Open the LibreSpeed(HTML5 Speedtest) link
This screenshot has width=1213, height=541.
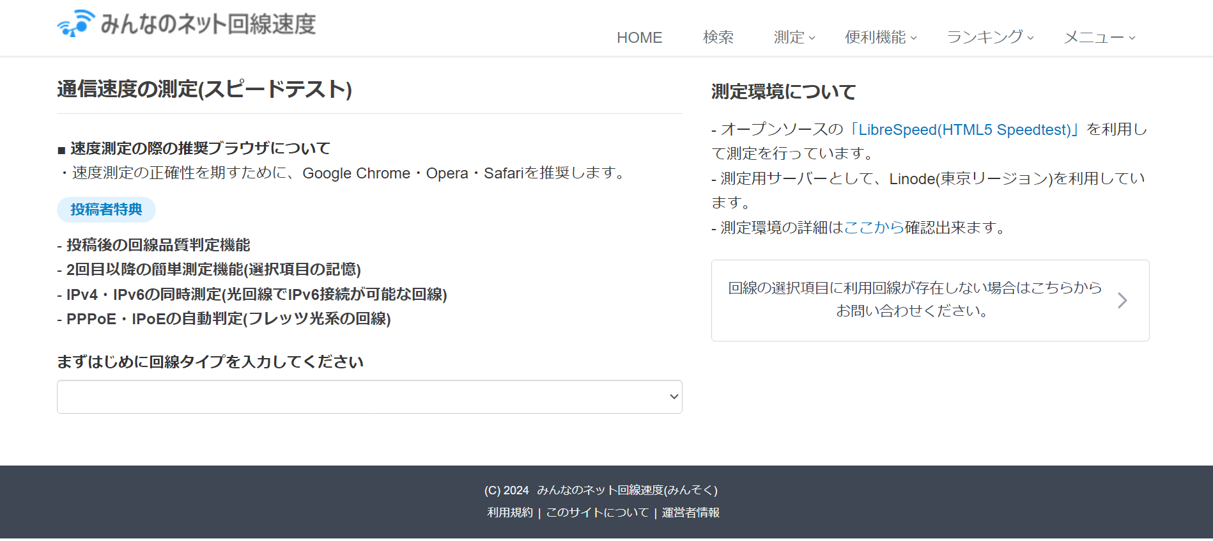coord(964,130)
